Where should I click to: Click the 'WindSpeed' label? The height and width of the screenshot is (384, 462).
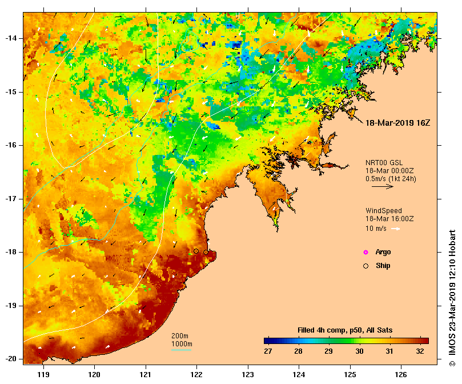pyautogui.click(x=384, y=211)
